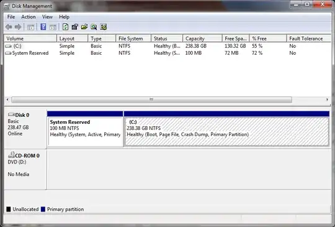The width and height of the screenshot is (335, 227).
Task: Click the 238.38 GB capacity cell
Action: coord(196,46)
